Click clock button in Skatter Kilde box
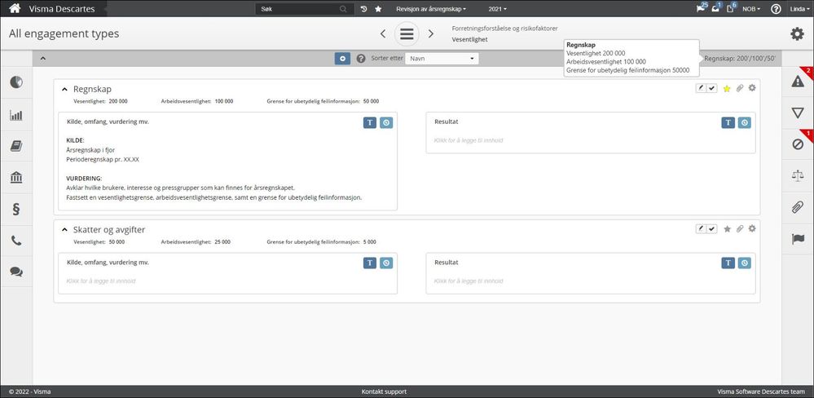 click(386, 263)
